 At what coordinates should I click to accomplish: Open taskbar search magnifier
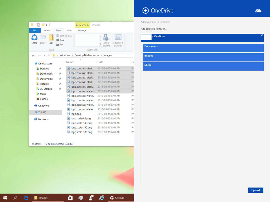click(15, 198)
